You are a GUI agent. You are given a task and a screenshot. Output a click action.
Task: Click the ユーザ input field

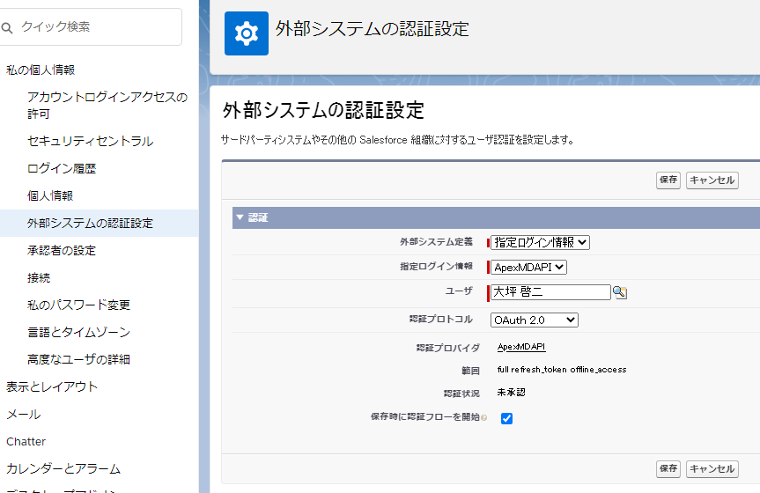click(x=550, y=291)
